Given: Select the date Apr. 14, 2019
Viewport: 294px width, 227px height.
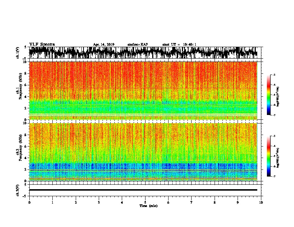Looking at the screenshot, I should pyautogui.click(x=104, y=45).
